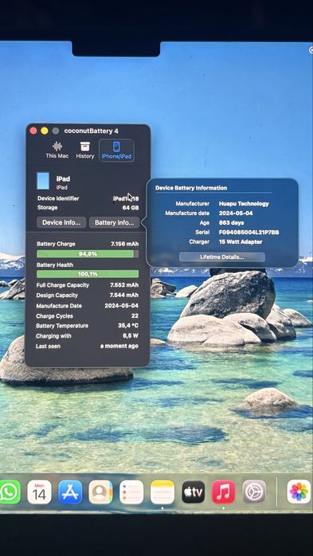
Task: Click the Battery Info... button
Action: click(114, 223)
